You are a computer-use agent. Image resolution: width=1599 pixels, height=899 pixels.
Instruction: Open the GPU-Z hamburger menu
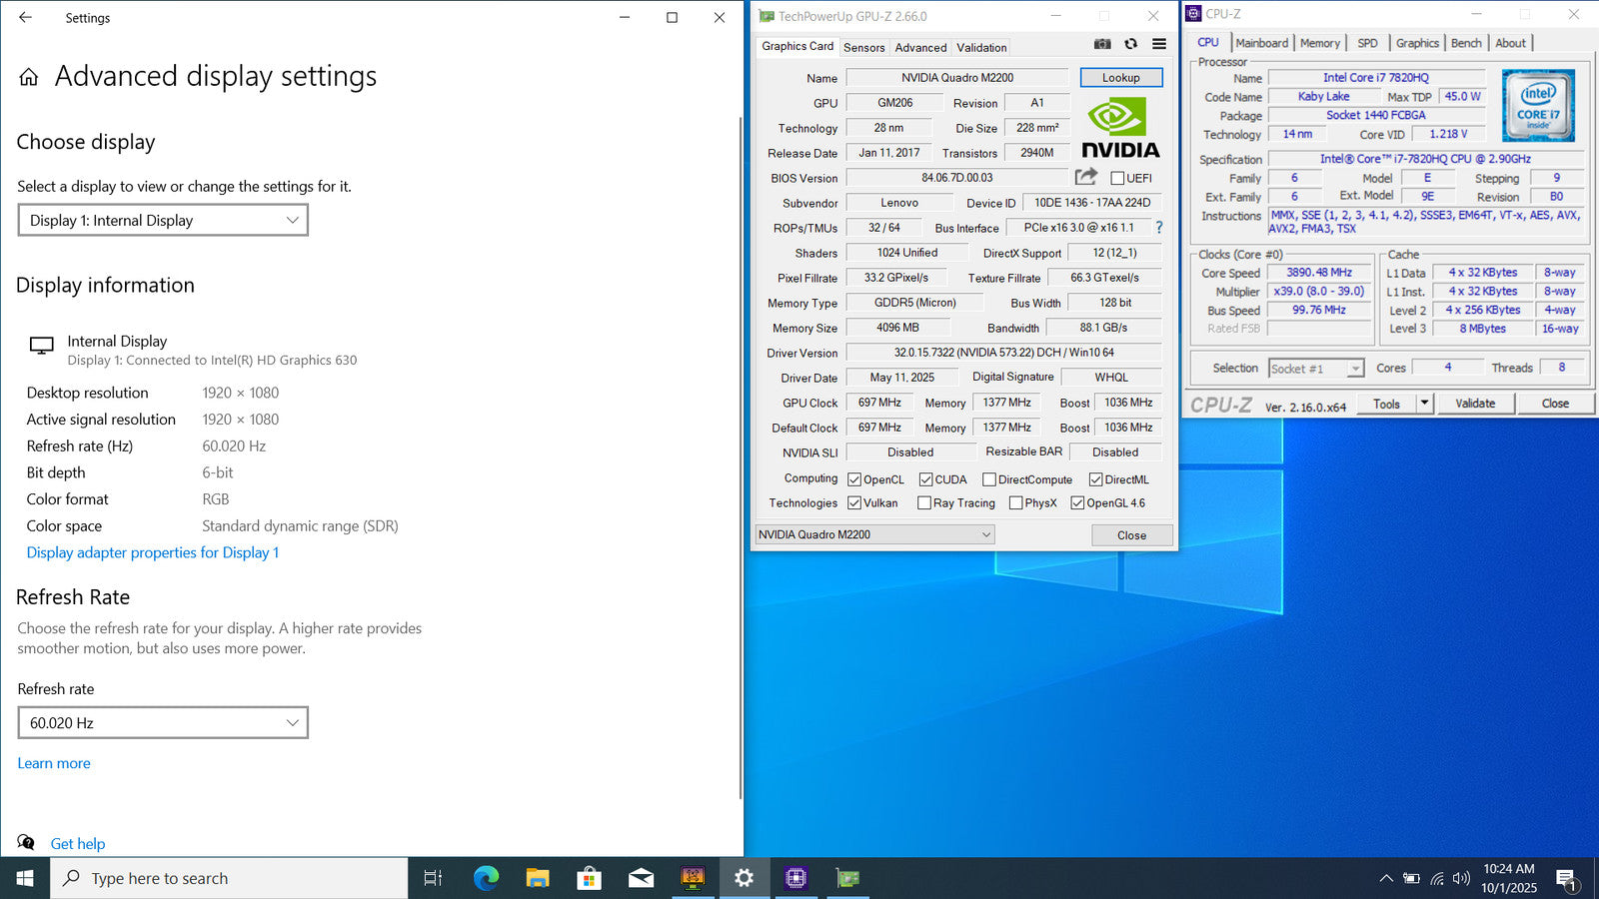pyautogui.click(x=1159, y=44)
